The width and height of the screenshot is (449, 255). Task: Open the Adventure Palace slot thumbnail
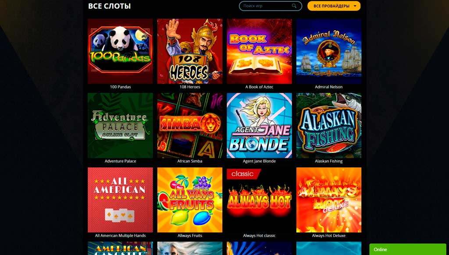coord(120,125)
